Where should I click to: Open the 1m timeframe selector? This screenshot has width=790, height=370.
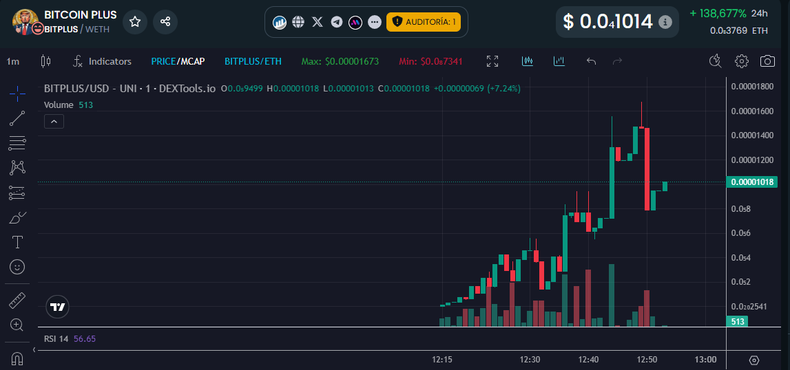point(12,61)
